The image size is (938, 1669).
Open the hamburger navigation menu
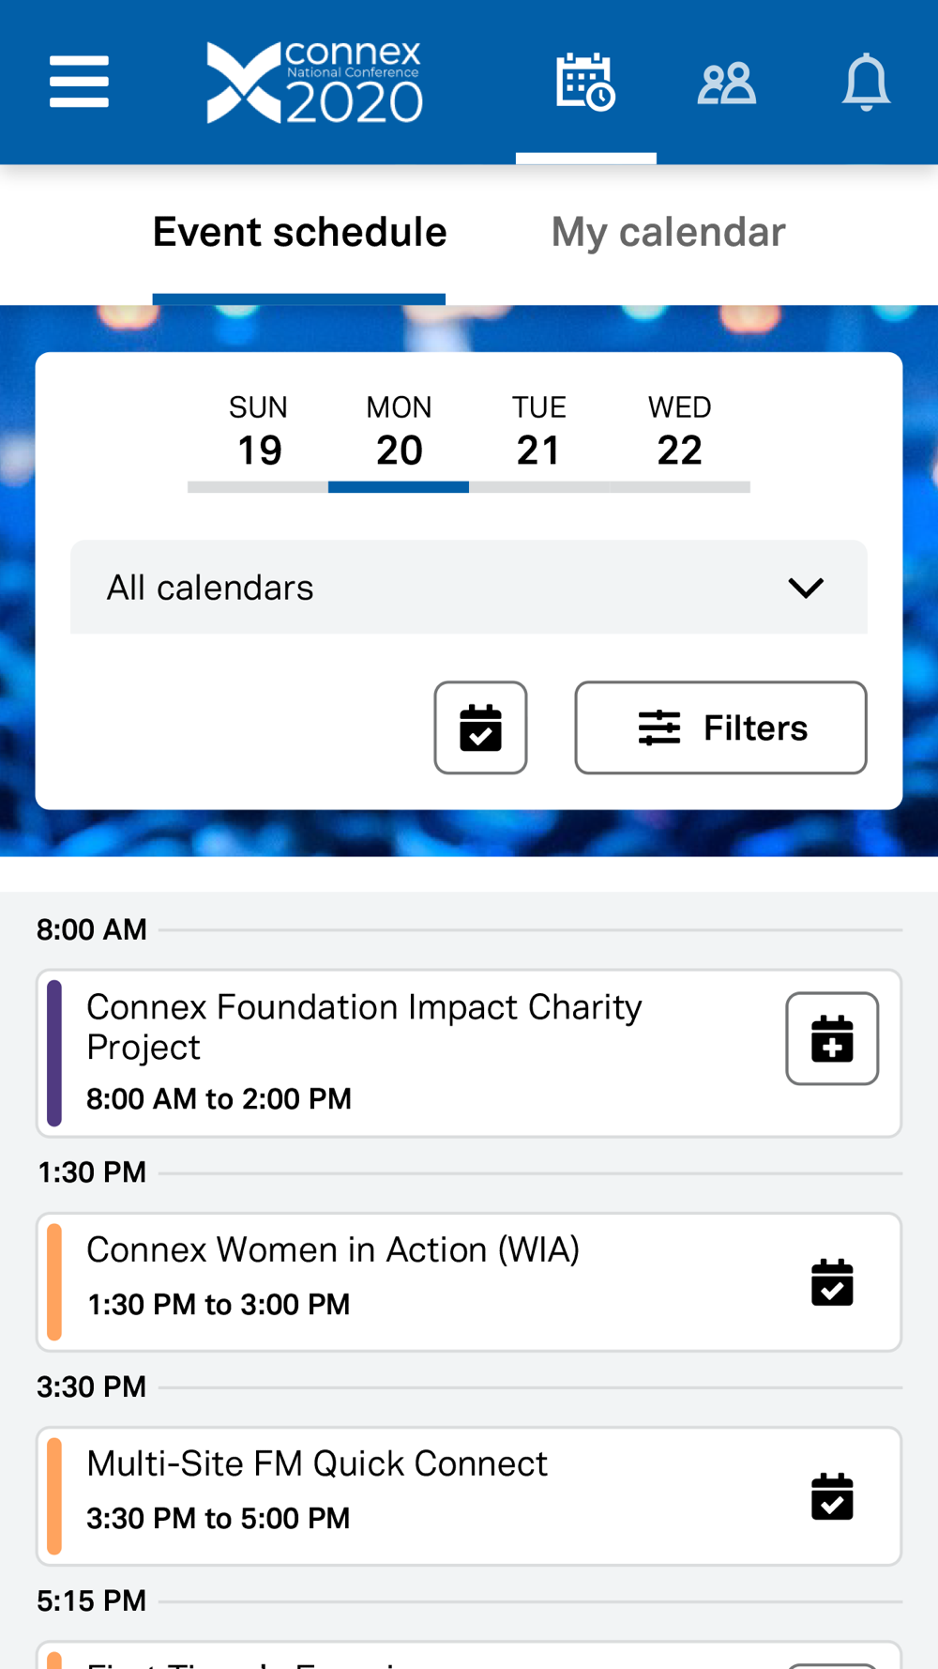point(79,82)
